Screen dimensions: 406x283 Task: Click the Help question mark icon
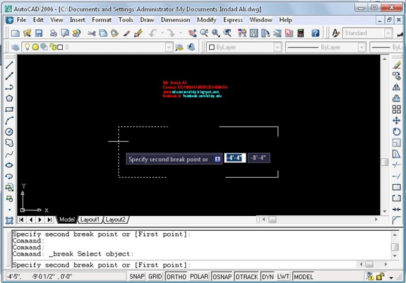(315, 33)
